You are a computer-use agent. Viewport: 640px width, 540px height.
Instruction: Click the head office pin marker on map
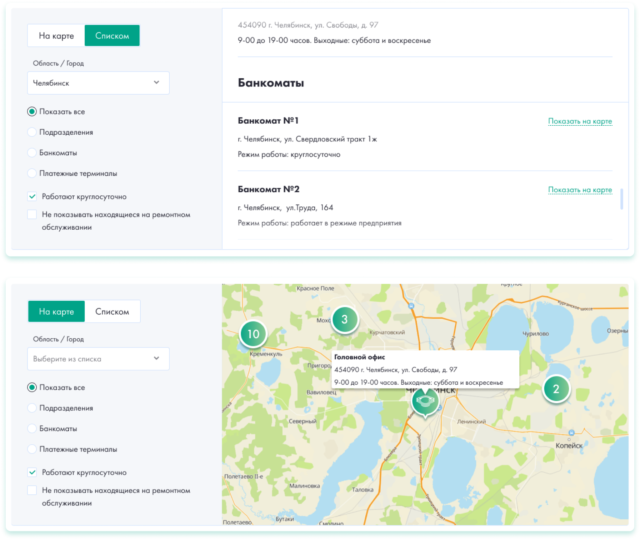point(425,401)
